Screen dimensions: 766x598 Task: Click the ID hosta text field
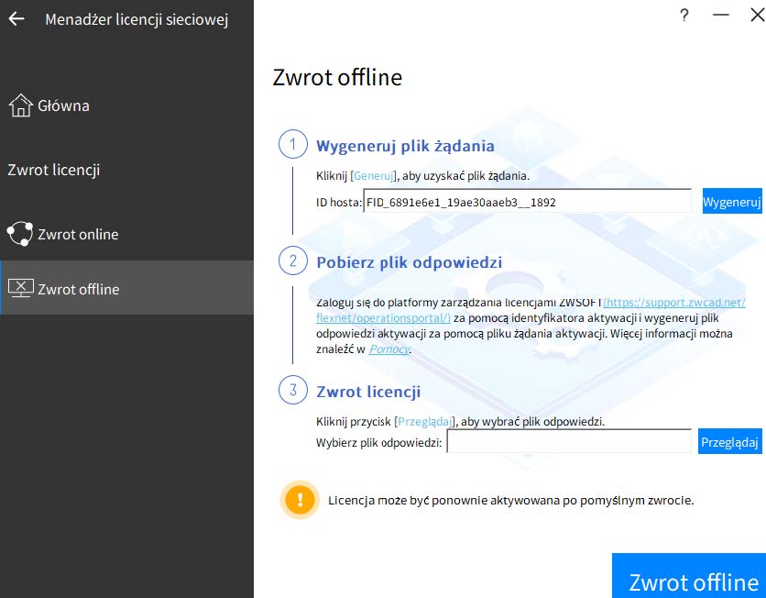(527, 202)
